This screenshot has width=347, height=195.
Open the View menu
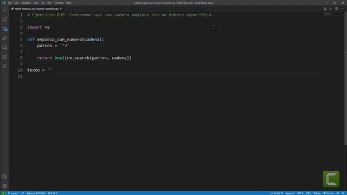tap(36, 3)
